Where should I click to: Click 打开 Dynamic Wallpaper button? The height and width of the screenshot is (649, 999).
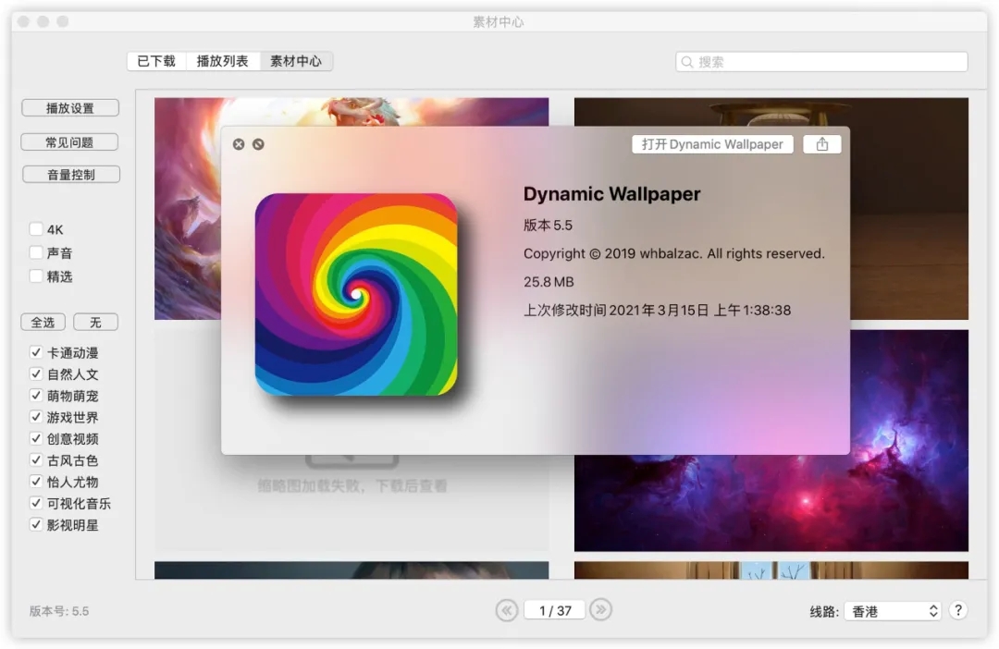click(x=712, y=144)
